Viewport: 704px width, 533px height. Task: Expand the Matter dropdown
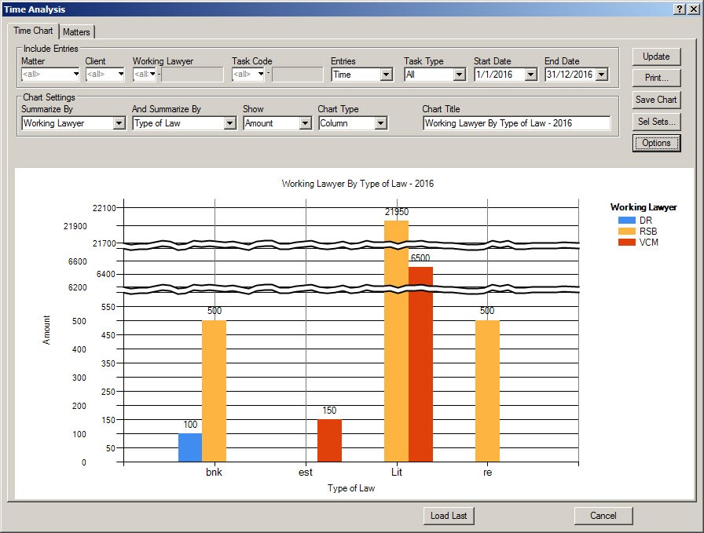coord(76,74)
